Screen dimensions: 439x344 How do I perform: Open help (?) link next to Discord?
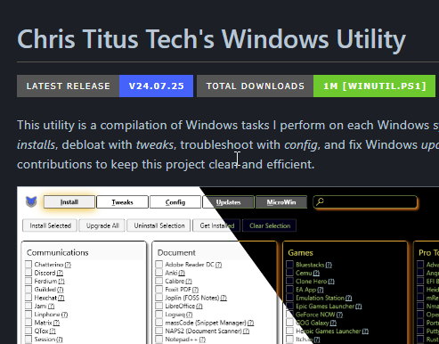(60, 273)
